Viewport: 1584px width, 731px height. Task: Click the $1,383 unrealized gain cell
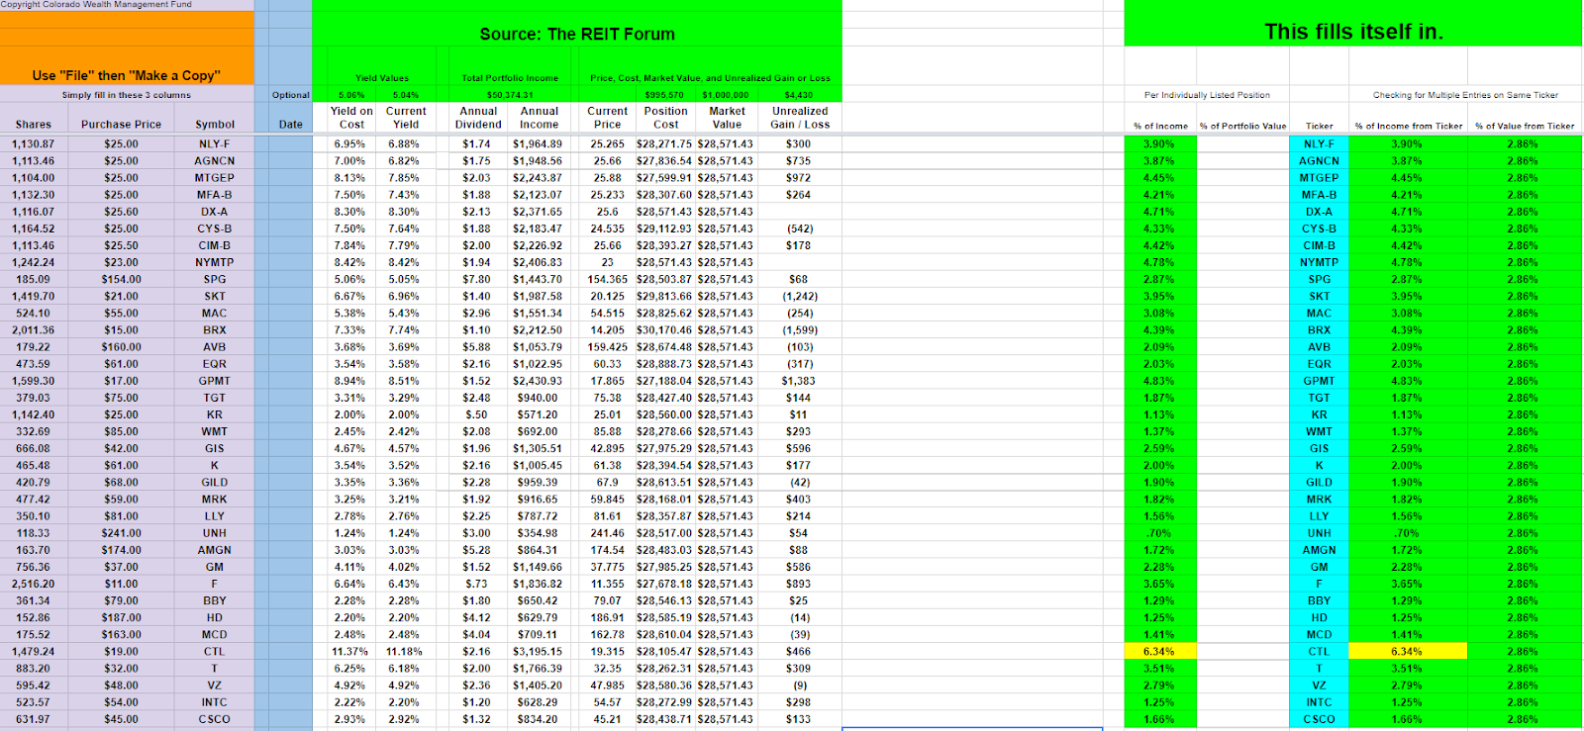pyautogui.click(x=798, y=381)
